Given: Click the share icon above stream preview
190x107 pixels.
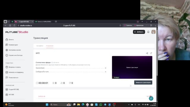Looking at the screenshot, I should (147, 53).
